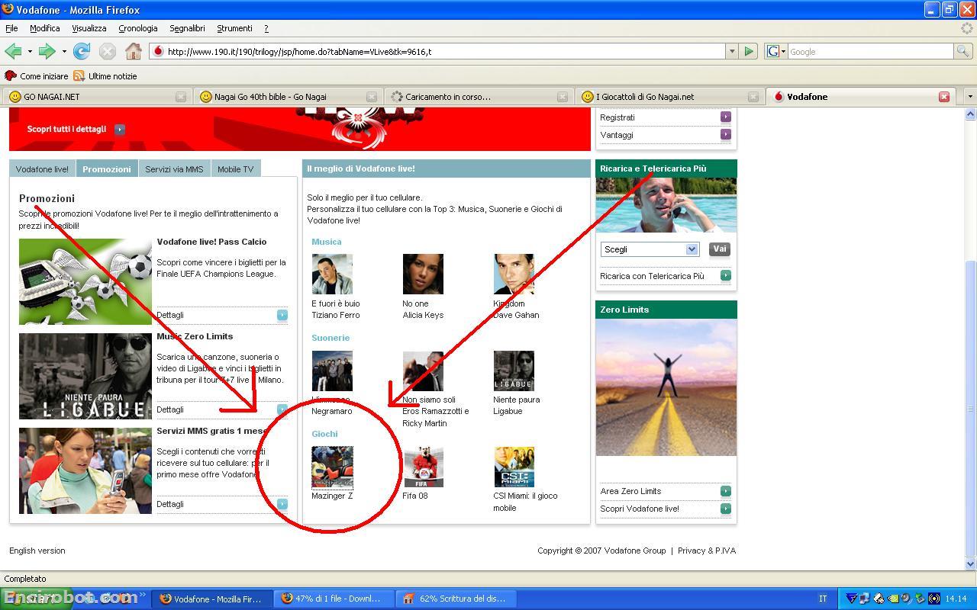Click the taskbar clock showing 14.14
Screen dimensions: 977x610
pyautogui.click(x=957, y=599)
